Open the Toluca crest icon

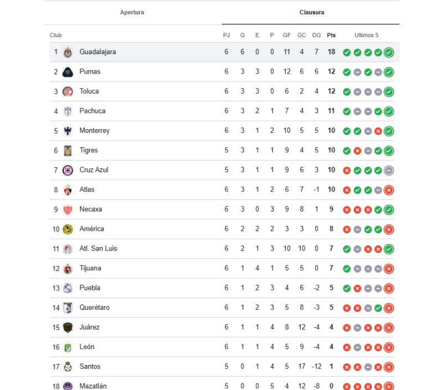(x=68, y=91)
